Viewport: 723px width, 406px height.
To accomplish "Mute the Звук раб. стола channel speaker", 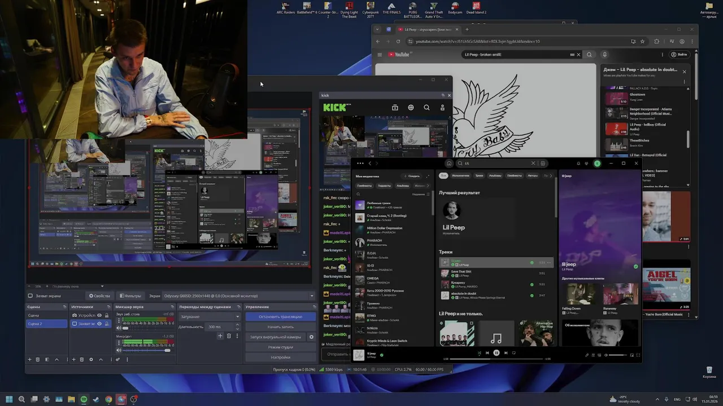I will [x=119, y=328].
